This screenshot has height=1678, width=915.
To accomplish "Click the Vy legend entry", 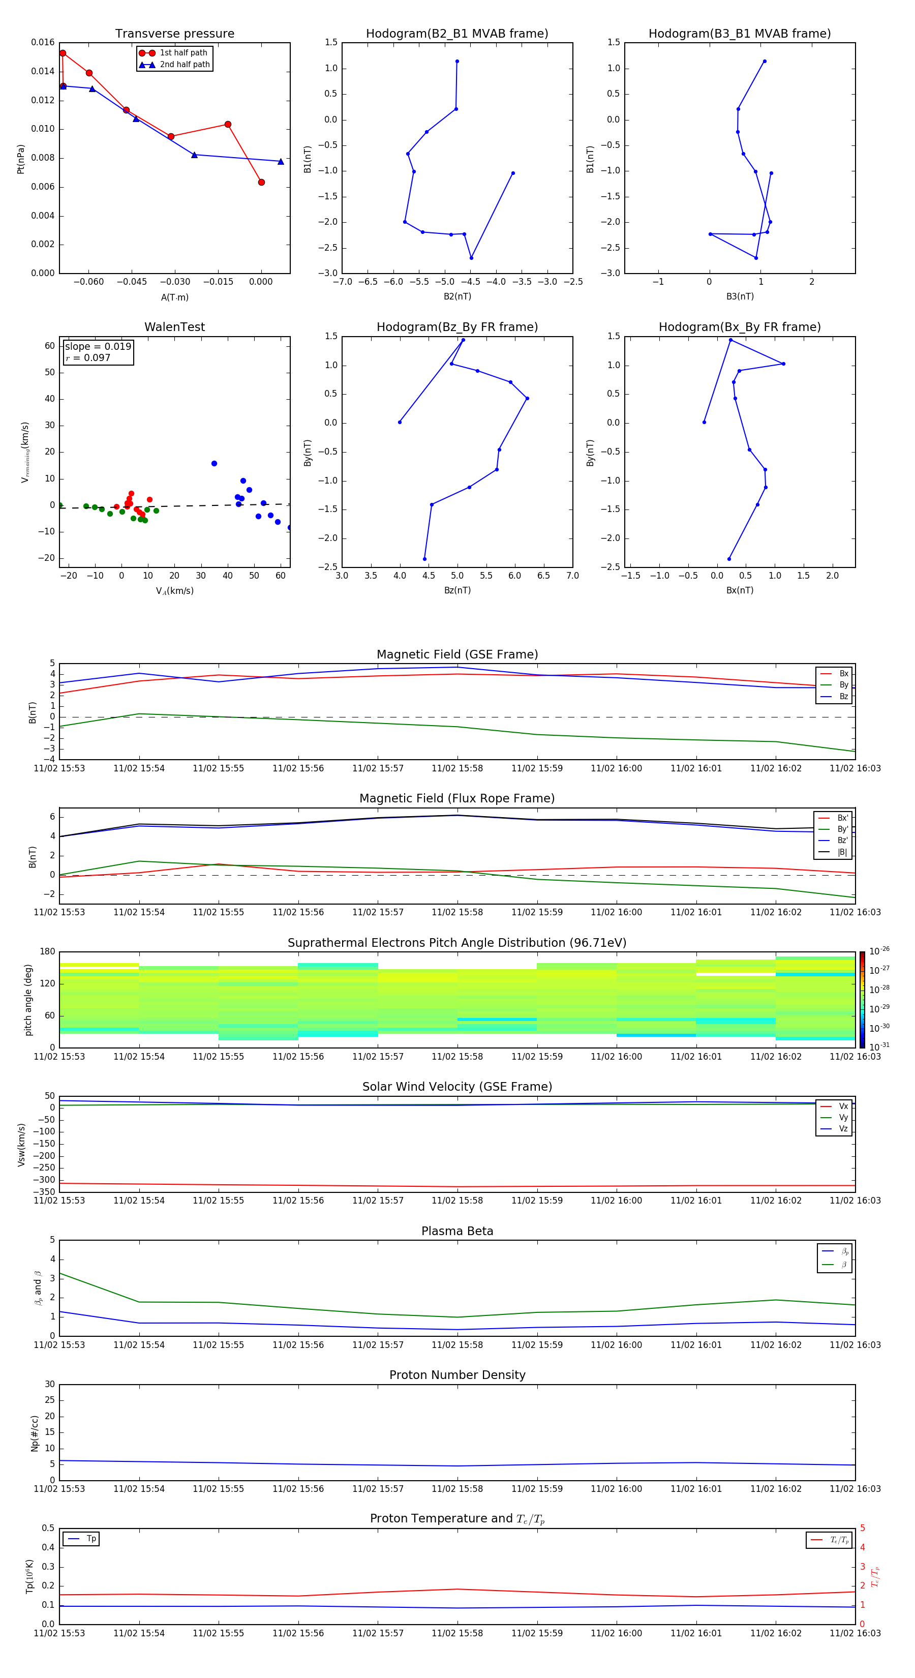I will pyautogui.click(x=834, y=1117).
